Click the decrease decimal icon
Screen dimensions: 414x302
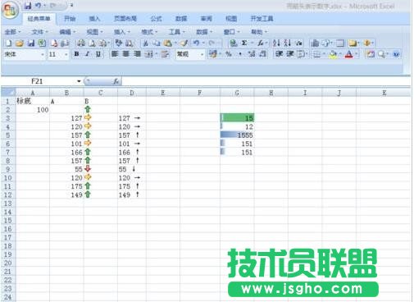click(x=262, y=54)
